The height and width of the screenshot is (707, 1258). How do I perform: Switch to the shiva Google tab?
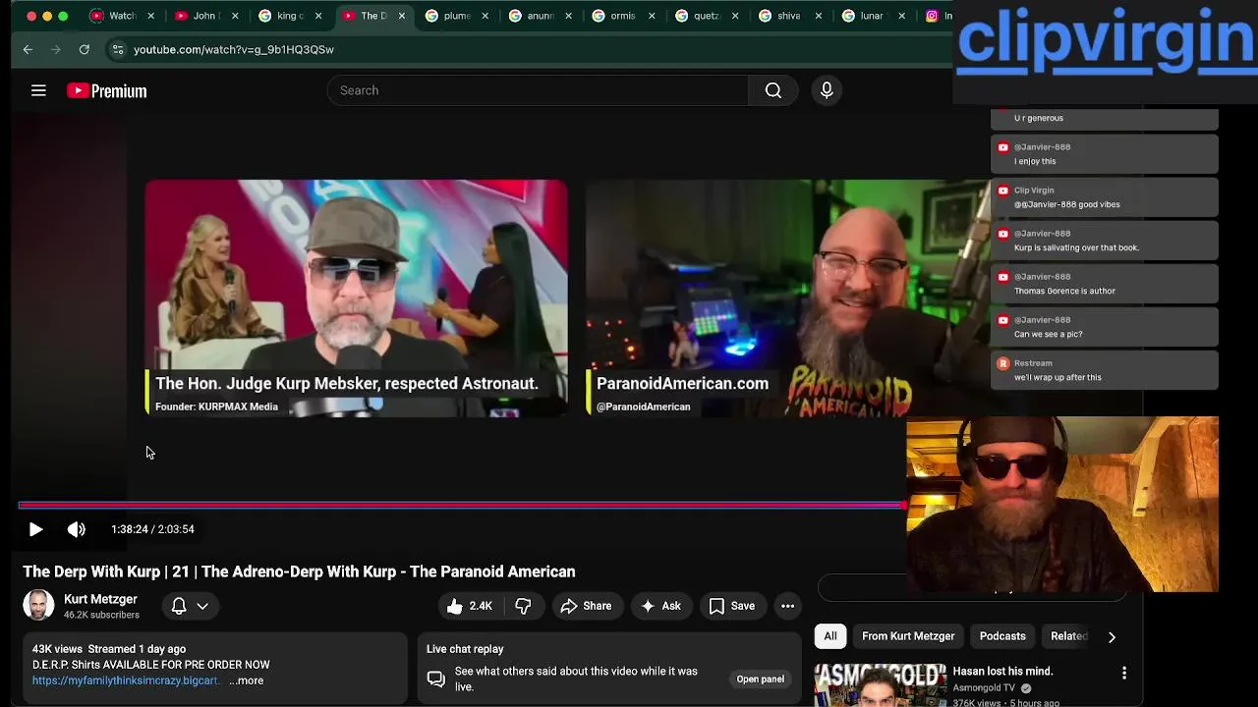click(789, 16)
